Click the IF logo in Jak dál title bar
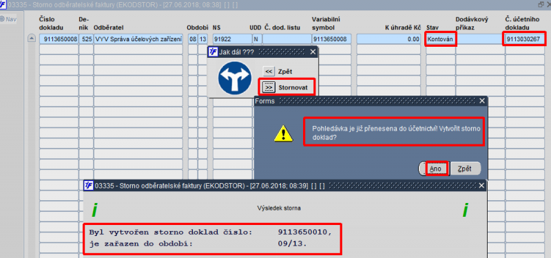 click(x=213, y=52)
